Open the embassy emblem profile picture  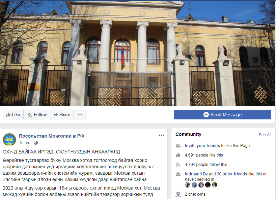[x=9, y=139]
